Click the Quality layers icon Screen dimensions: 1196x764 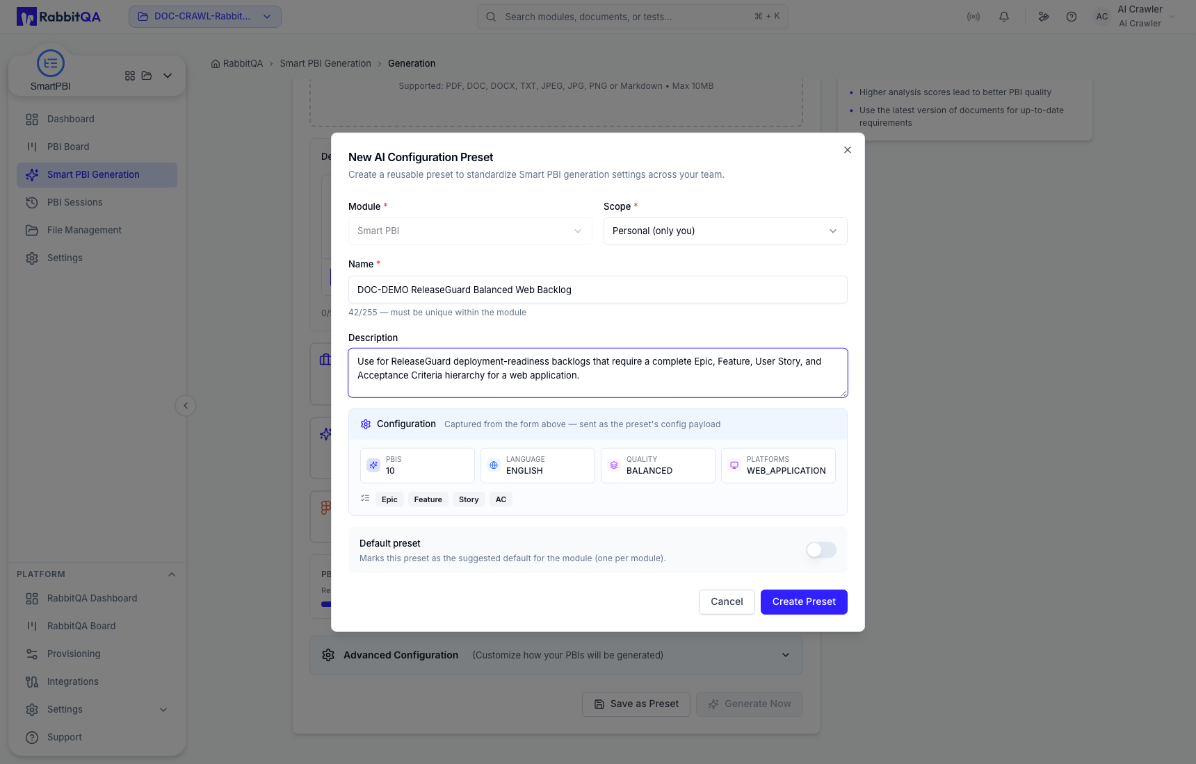614,465
